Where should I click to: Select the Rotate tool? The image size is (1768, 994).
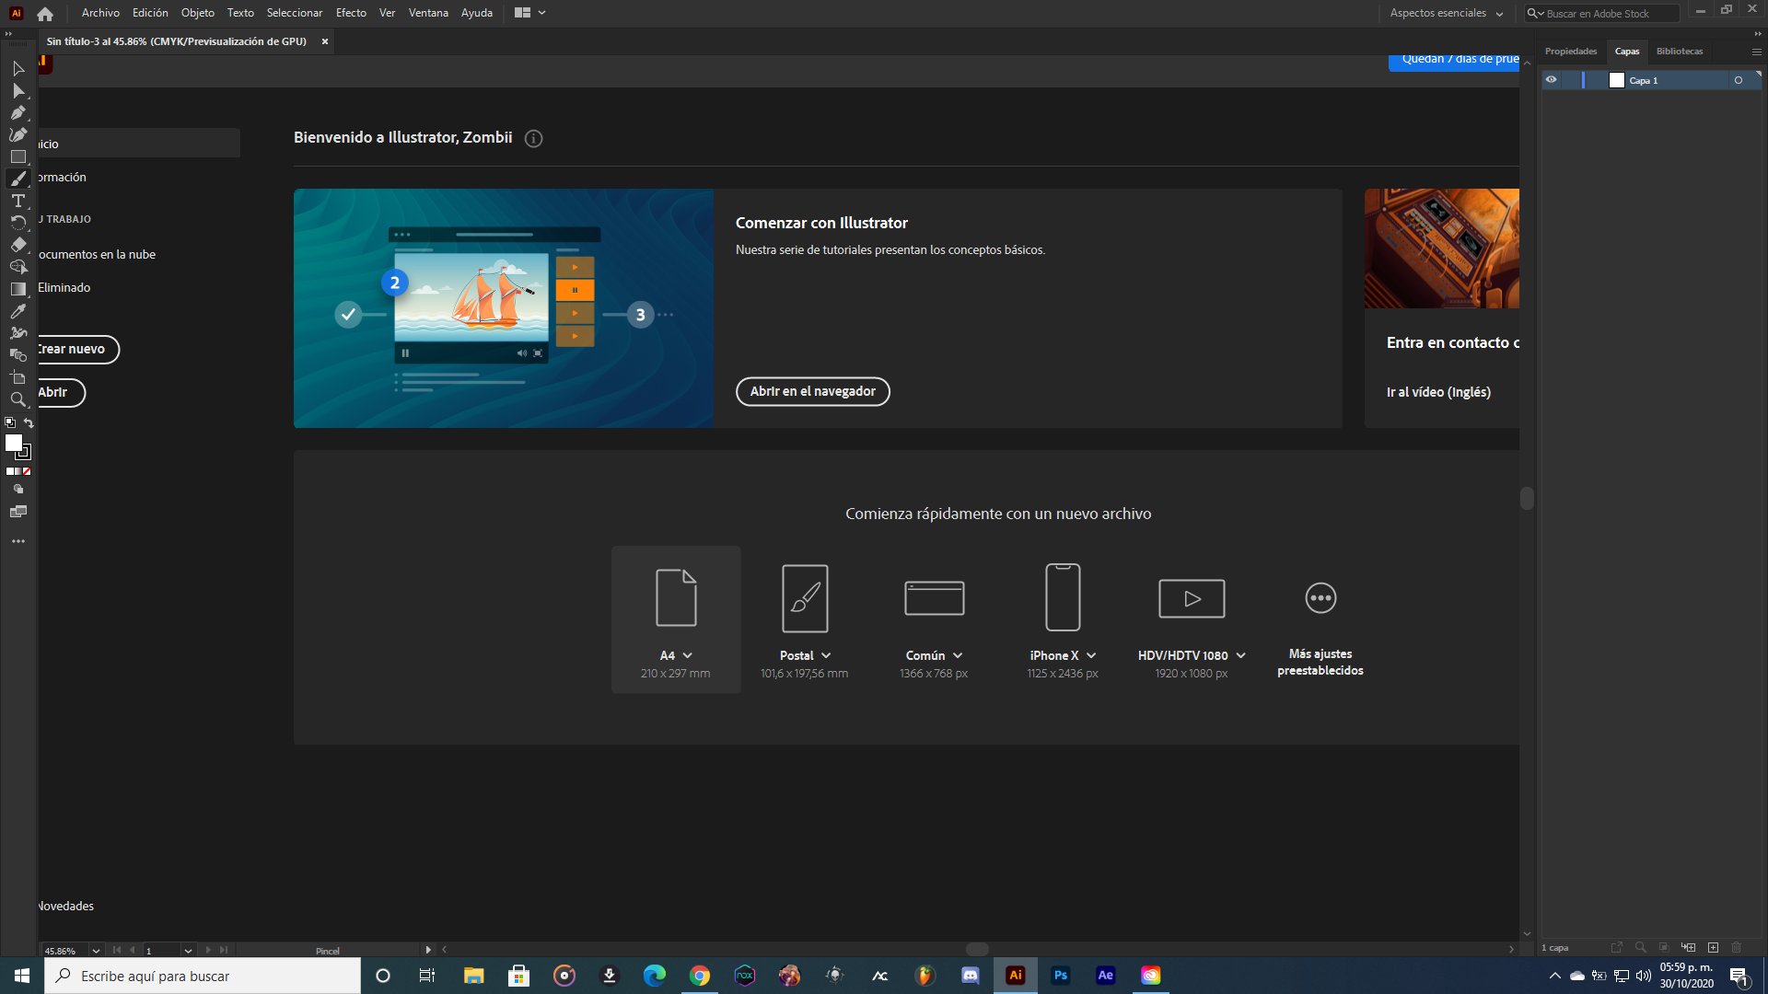(17, 223)
